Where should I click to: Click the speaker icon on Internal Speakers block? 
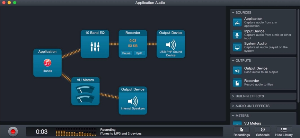(x=133, y=101)
